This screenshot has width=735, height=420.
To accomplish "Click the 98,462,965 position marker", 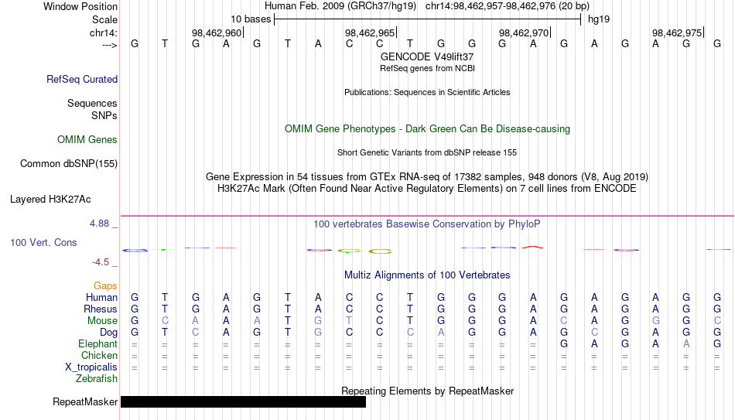I will [370, 32].
